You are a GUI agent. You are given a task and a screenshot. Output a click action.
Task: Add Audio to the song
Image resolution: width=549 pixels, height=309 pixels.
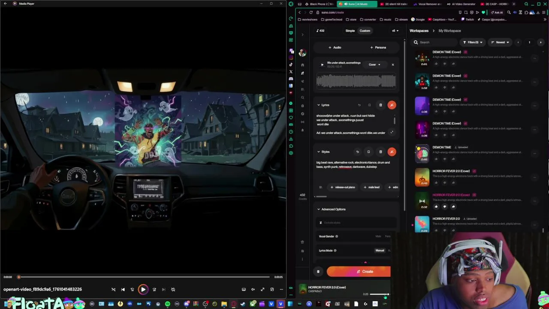tap(335, 47)
